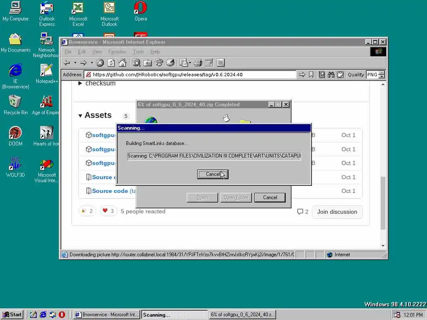Image resolution: width=427 pixels, height=320 pixels.
Task: Click the heart reaction with count 3
Action: (x=108, y=211)
